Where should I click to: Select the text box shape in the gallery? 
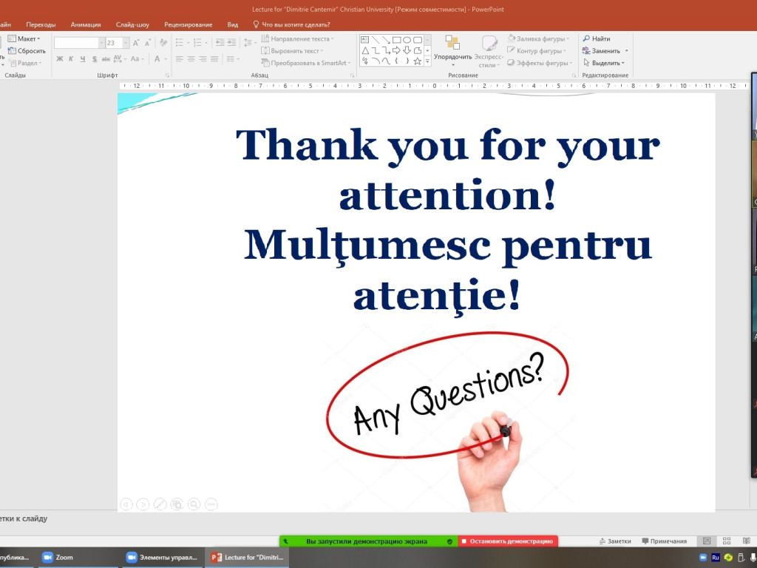coord(365,40)
